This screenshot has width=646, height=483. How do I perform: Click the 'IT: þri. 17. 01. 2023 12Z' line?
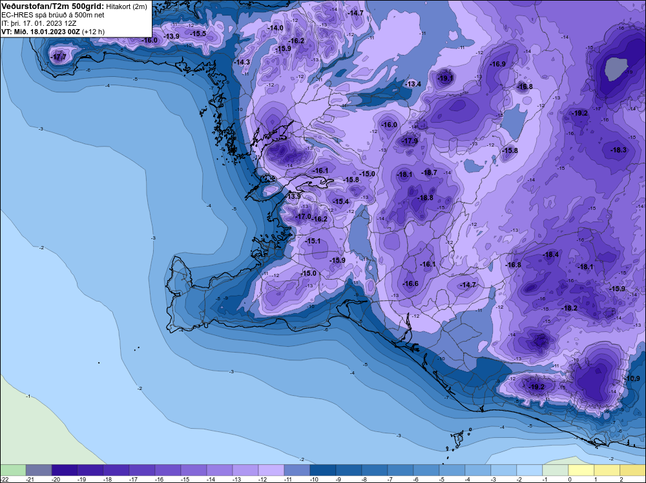click(x=39, y=23)
